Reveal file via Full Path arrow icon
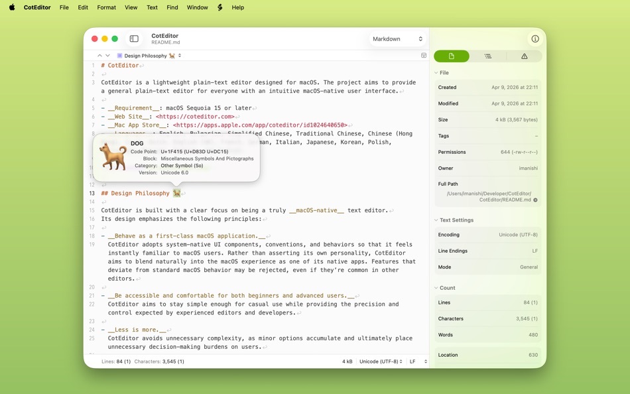The height and width of the screenshot is (394, 630). 535,200
